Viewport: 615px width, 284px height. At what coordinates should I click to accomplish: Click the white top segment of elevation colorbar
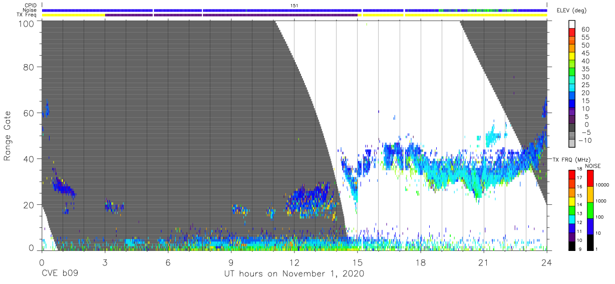pyautogui.click(x=572, y=24)
